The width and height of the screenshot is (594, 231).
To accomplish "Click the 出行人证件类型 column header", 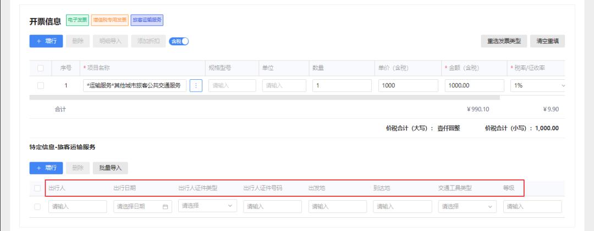I will click(x=198, y=188).
